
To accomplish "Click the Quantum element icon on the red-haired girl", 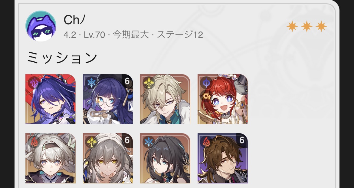I will click(206, 83).
